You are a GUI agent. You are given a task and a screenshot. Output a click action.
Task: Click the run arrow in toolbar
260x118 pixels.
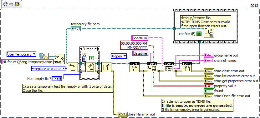(x=11, y=4)
